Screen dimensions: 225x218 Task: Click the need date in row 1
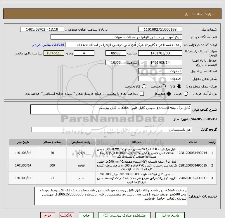(x=23, y=153)
